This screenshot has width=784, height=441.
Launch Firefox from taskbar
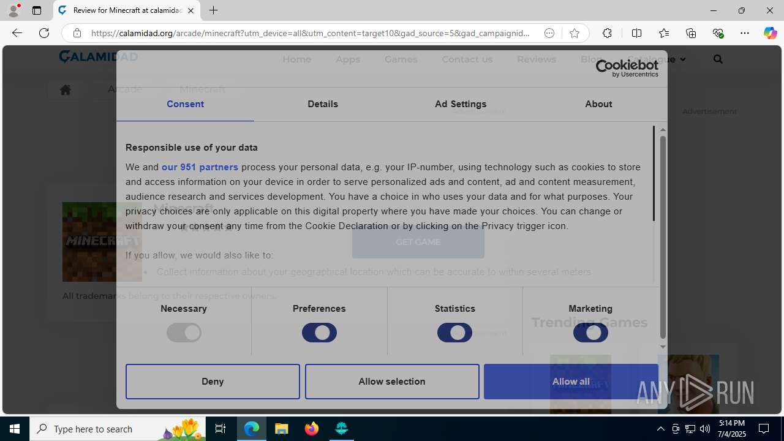coord(311,429)
